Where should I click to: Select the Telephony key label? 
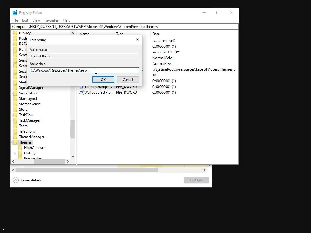click(27, 131)
